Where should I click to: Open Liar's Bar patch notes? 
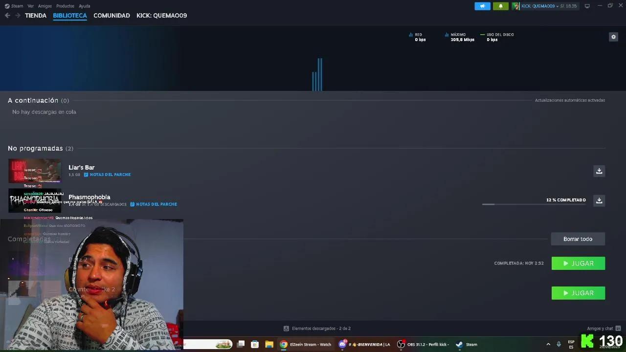[x=107, y=175]
